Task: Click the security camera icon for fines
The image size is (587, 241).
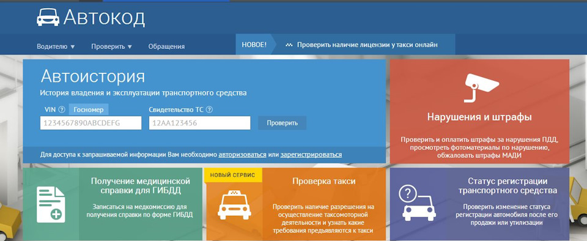Action: click(x=481, y=87)
